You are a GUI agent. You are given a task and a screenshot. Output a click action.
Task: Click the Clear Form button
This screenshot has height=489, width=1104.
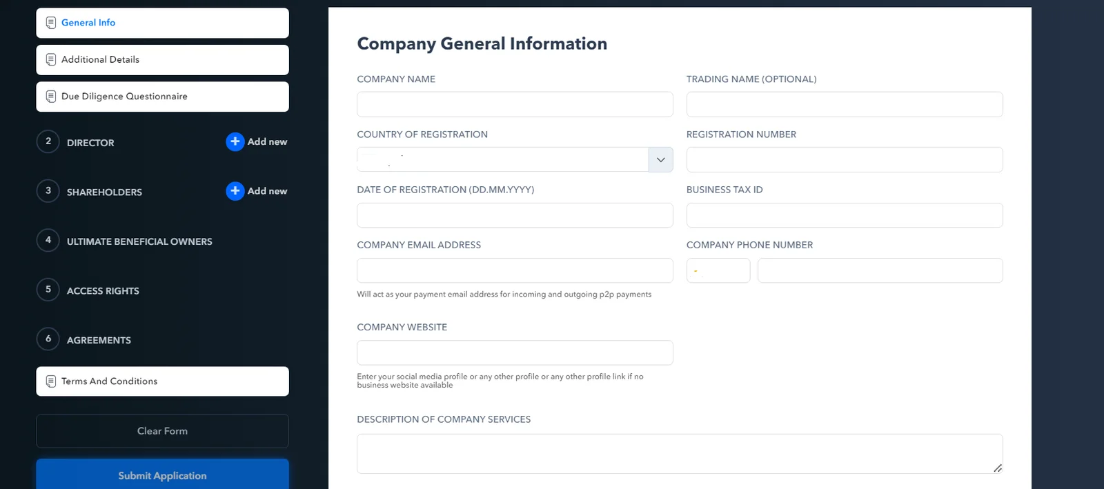[162, 431]
